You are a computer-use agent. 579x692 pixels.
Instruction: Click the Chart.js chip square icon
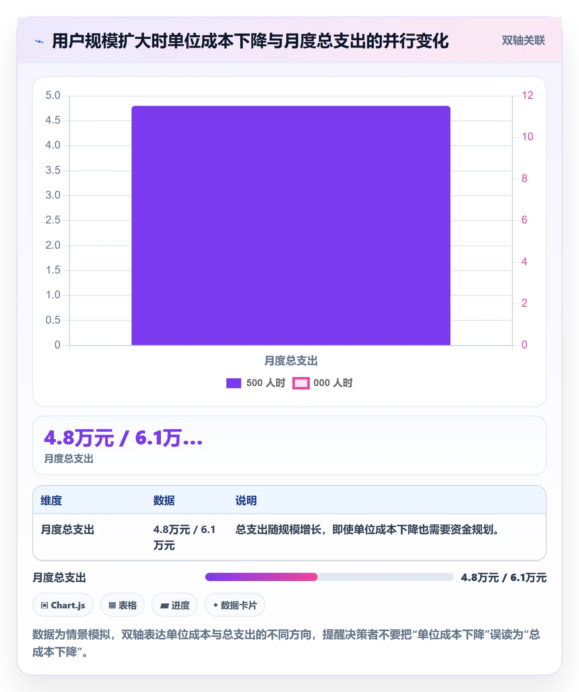45,605
